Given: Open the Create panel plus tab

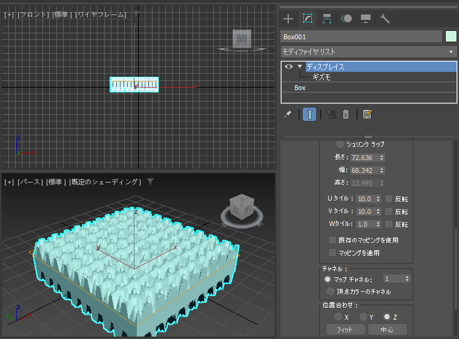Looking at the screenshot, I should pos(288,19).
